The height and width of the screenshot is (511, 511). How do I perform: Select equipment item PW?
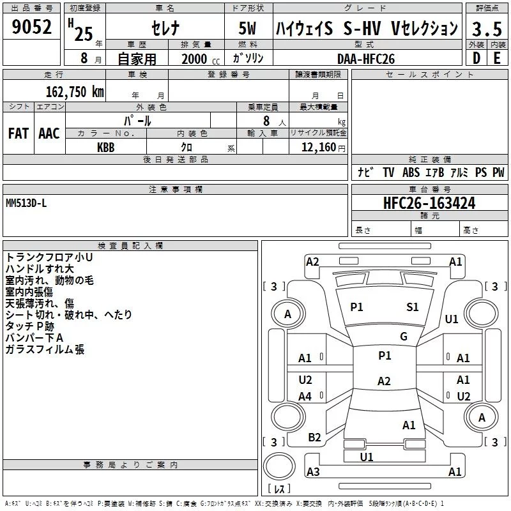(498, 172)
